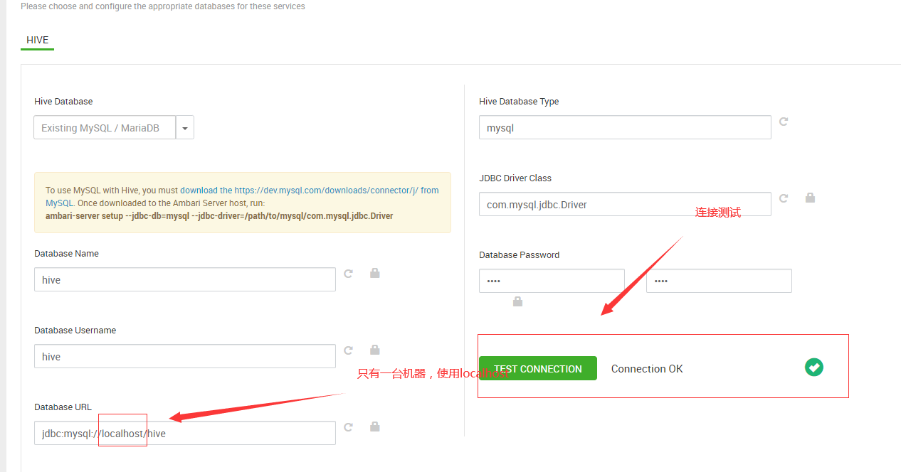Screen dimensions: 901x472
Task: Open the Hive Database dropdown arrow
Action: click(185, 128)
